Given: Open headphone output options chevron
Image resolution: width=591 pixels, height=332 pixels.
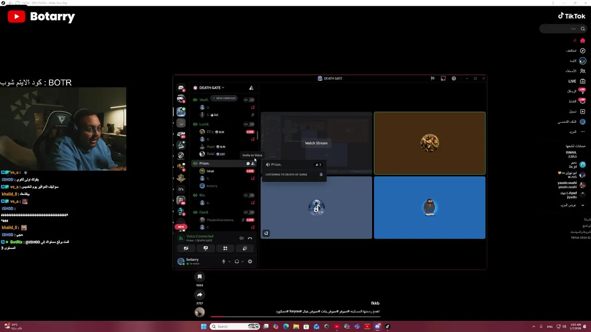Looking at the screenshot, I should coord(242,261).
